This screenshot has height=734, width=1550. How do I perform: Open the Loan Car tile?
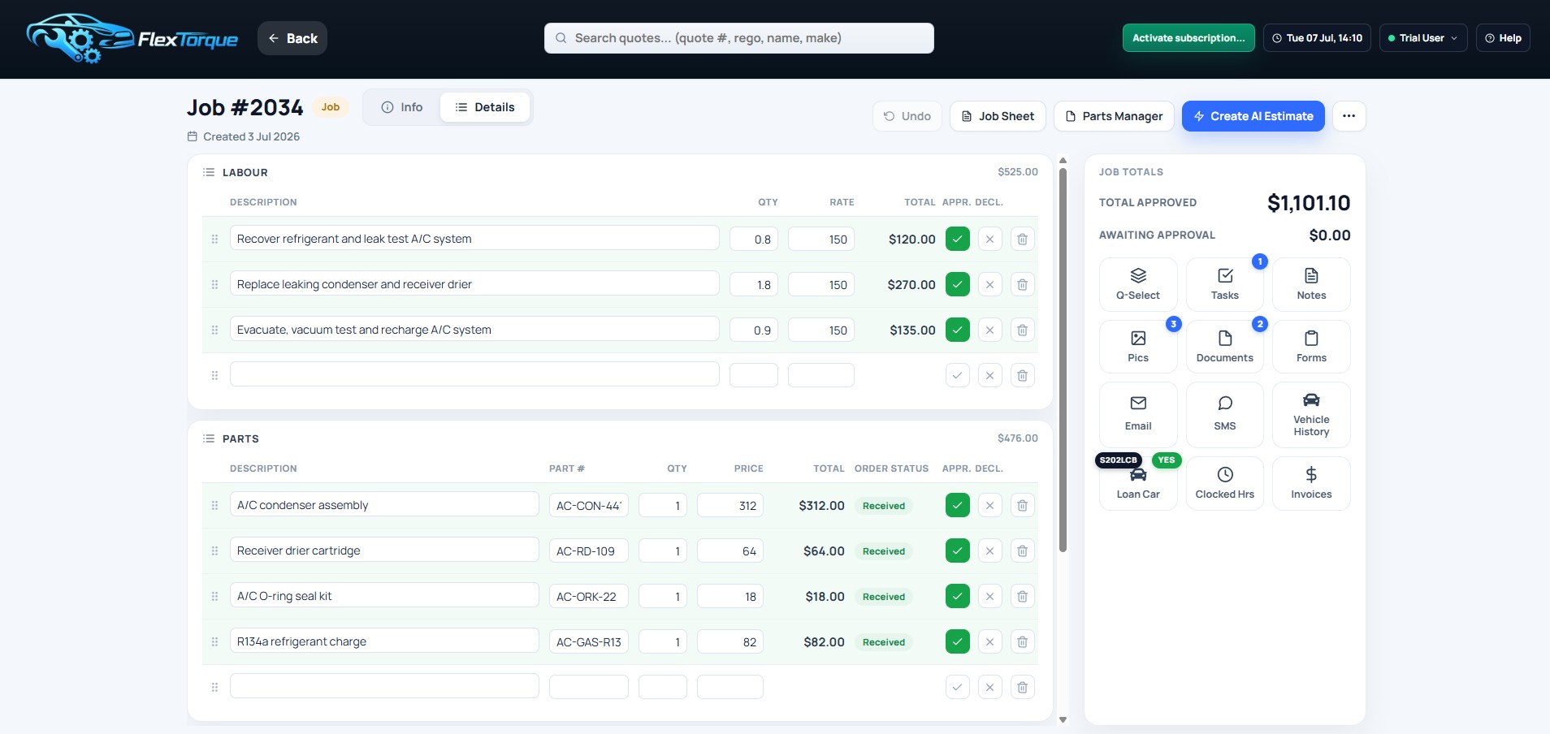tap(1138, 483)
